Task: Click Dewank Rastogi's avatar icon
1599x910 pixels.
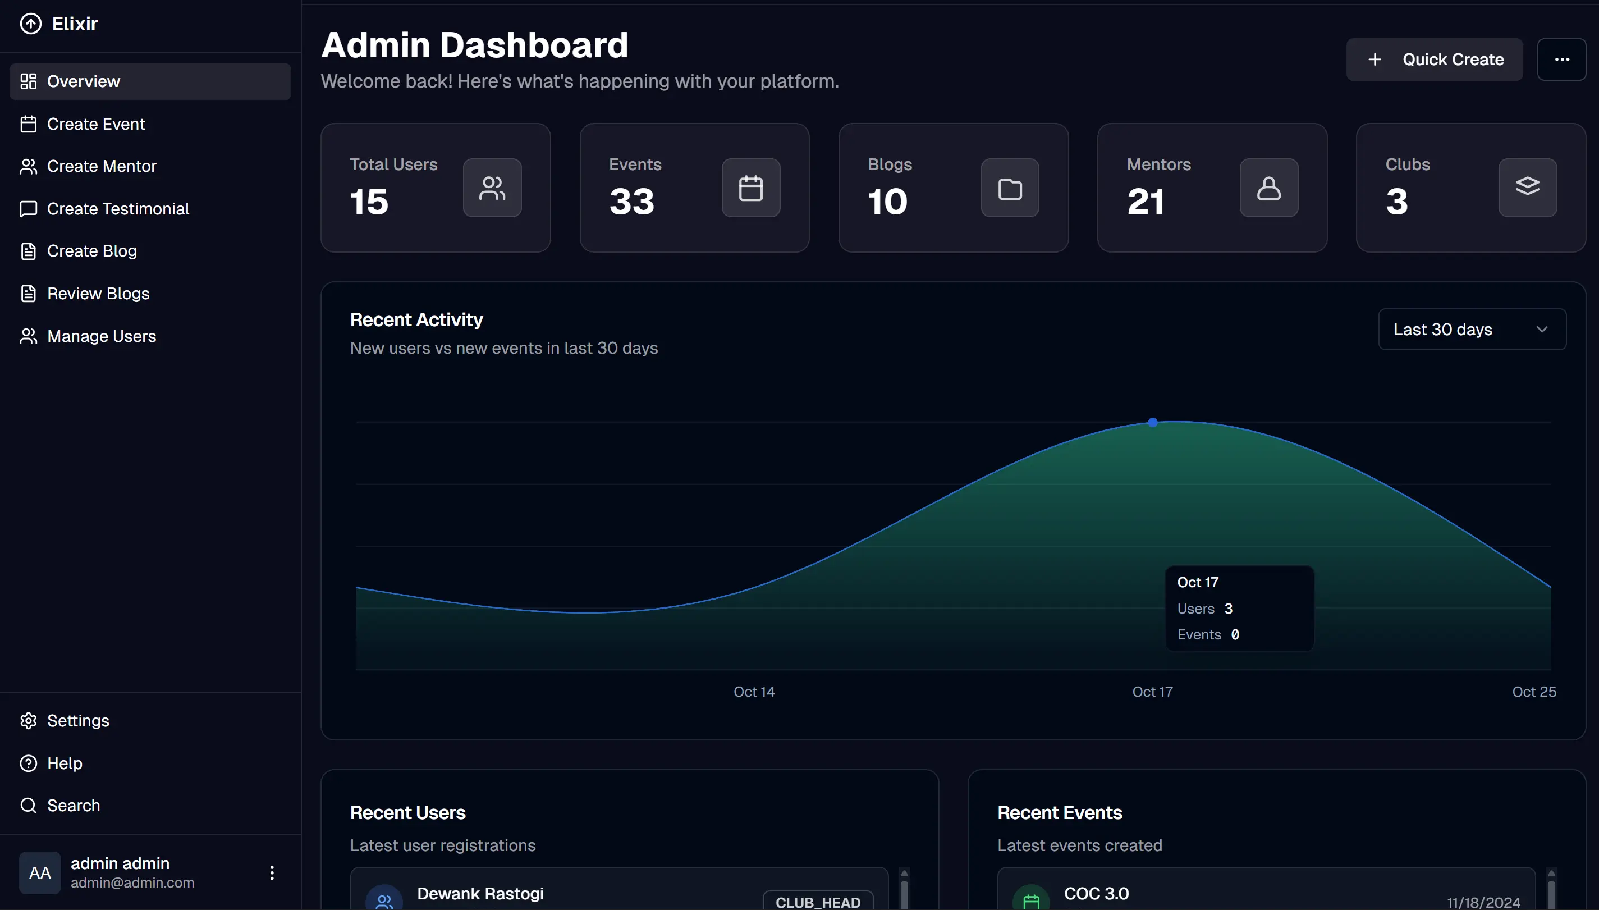Action: 385,898
